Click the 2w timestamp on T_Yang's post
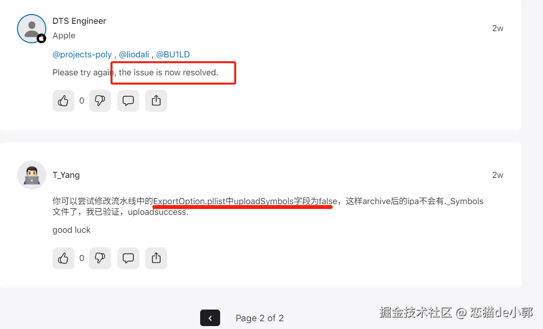The height and width of the screenshot is (329, 543). 498,175
